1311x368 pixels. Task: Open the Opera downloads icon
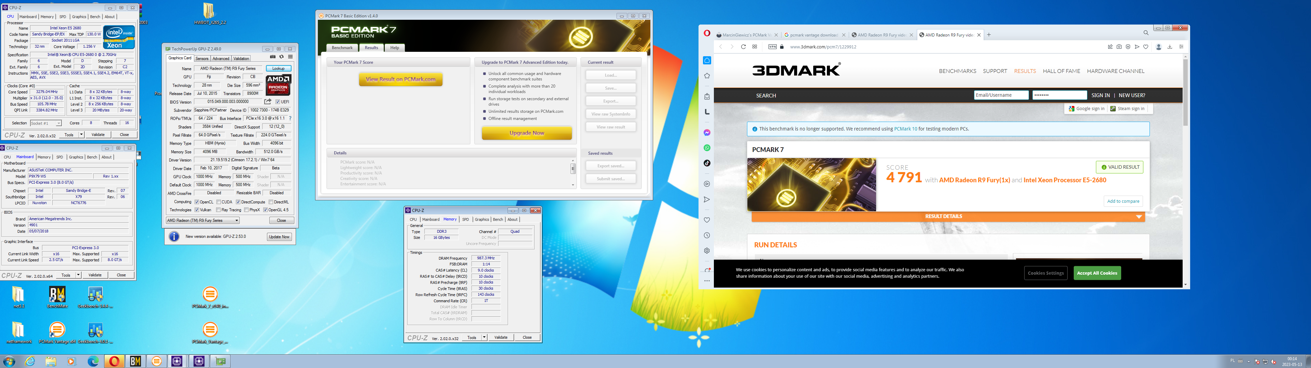point(1170,47)
